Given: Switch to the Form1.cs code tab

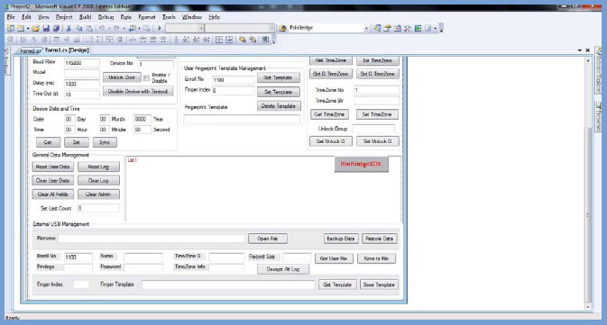Looking at the screenshot, I should [30, 51].
